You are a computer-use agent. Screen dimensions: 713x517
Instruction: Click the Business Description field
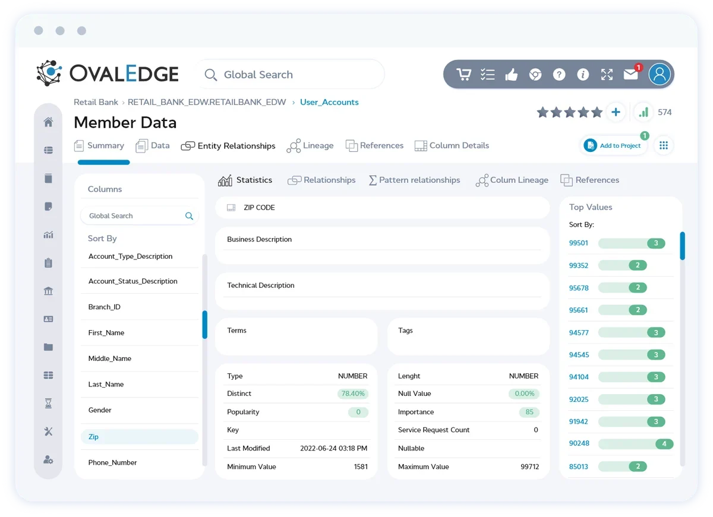383,245
